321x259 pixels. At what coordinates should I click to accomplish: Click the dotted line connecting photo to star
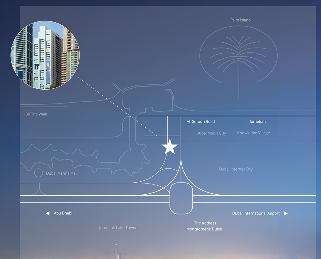pos(120,108)
